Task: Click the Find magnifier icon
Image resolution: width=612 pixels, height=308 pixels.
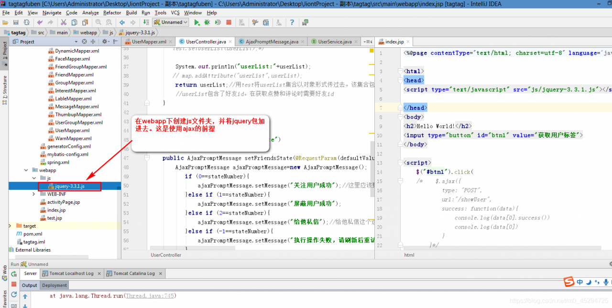Action: 98,22
